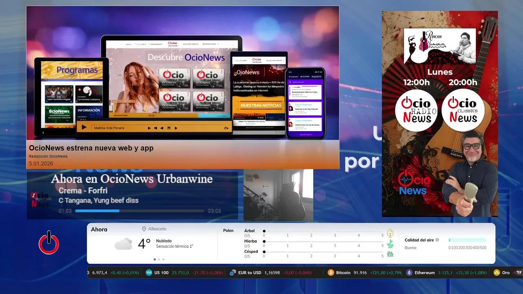Click the 20:00h schedule time
This screenshot has height=294, width=523.
coord(463,82)
